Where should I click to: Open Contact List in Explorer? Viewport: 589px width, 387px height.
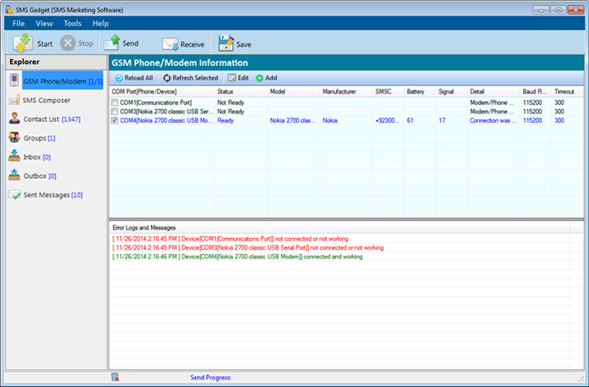pos(48,119)
